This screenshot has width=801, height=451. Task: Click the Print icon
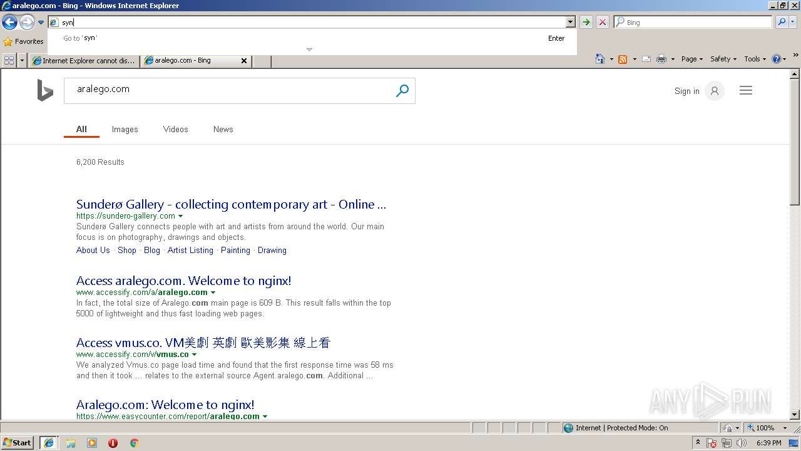click(x=661, y=59)
